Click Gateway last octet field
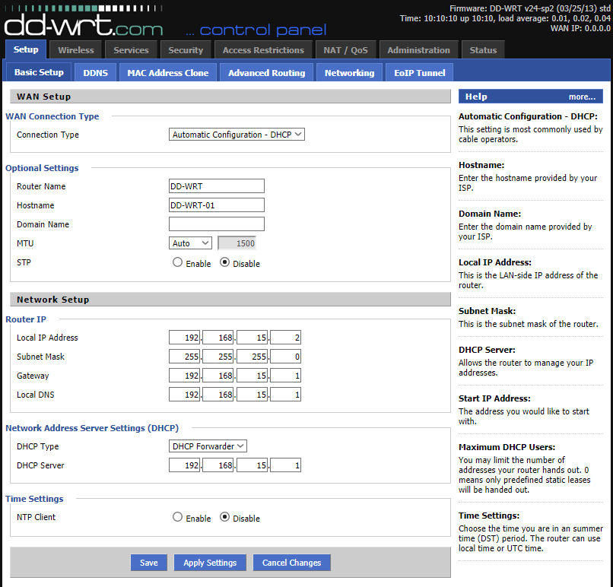Viewport: 613px width, 587px height. pyautogui.click(x=285, y=376)
